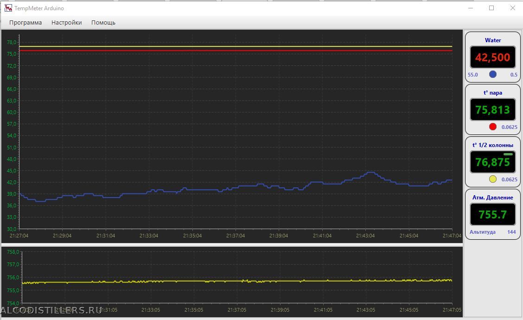This screenshot has height=320, width=523.
Task: Click the Атм. Давление readout 755.7
Action: point(492,215)
